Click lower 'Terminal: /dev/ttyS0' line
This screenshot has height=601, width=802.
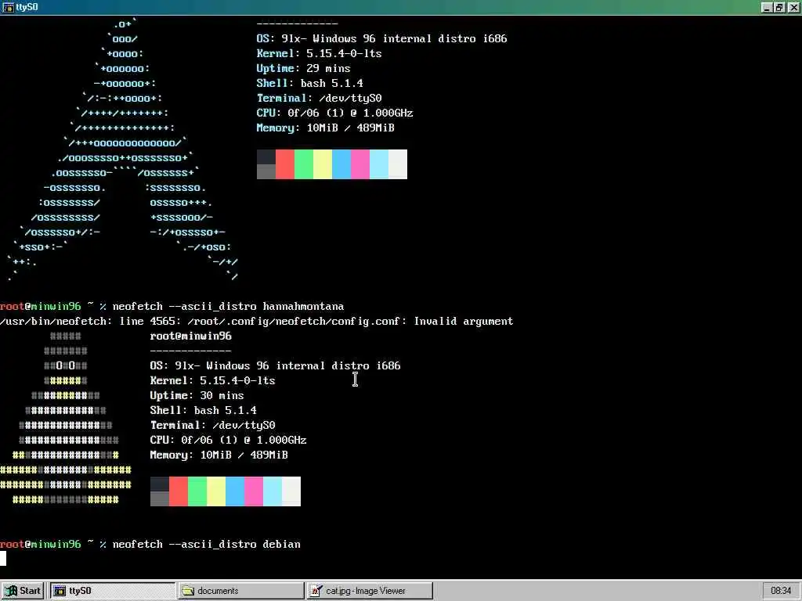point(213,425)
